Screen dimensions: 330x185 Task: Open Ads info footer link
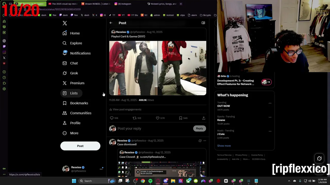click(x=236, y=159)
